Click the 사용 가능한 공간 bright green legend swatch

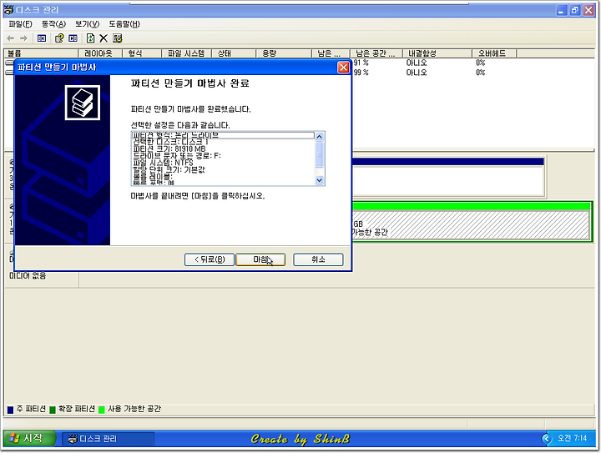(102, 410)
